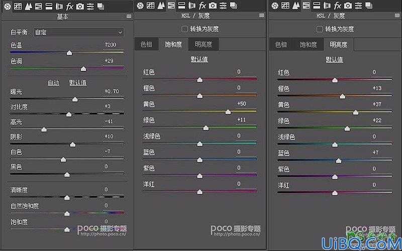Switch to 色相 tab in saturation panel
This screenshot has height=251, width=402.
tap(146, 44)
